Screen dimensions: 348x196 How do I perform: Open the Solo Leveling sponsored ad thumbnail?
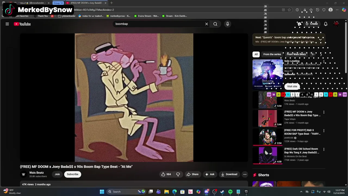coord(268,74)
